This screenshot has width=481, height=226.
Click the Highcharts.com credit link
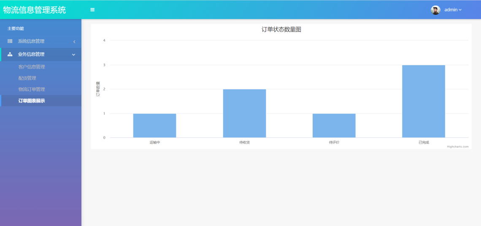click(458, 147)
